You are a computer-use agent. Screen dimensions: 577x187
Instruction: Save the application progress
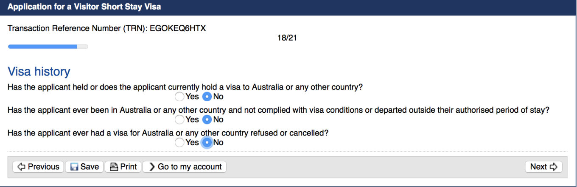coord(84,167)
